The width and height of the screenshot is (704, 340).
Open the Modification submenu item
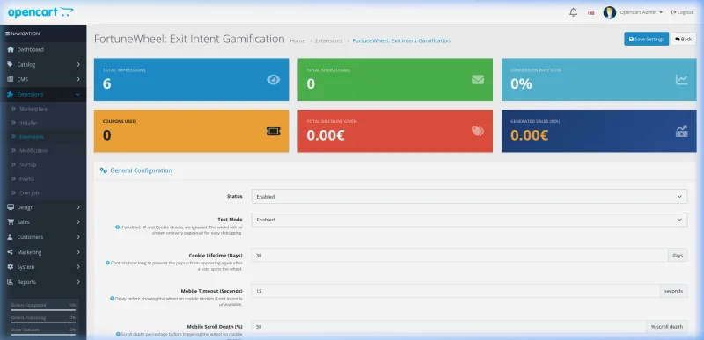pyautogui.click(x=43, y=150)
